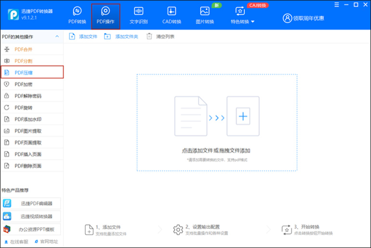Click the PDF解除密码 lock icon
This screenshot has height=248, width=371.
[x=7, y=95]
